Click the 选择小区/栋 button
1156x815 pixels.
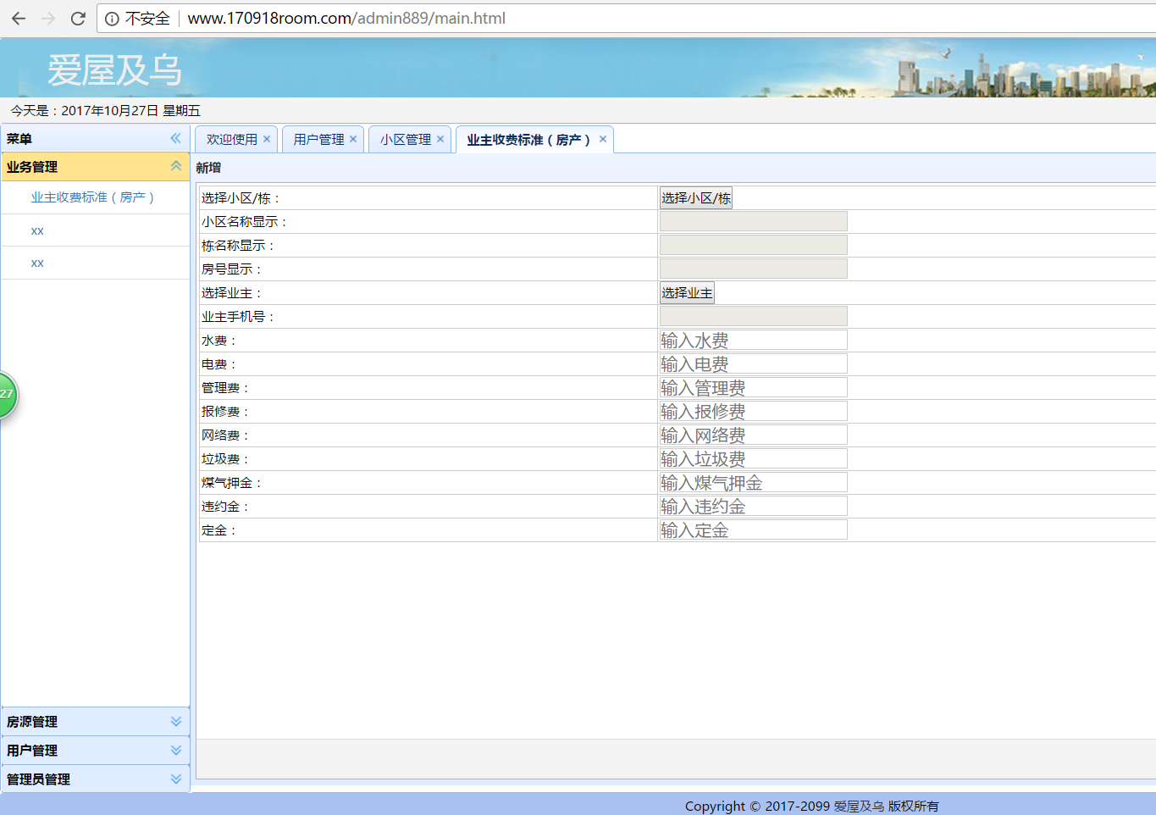(696, 198)
